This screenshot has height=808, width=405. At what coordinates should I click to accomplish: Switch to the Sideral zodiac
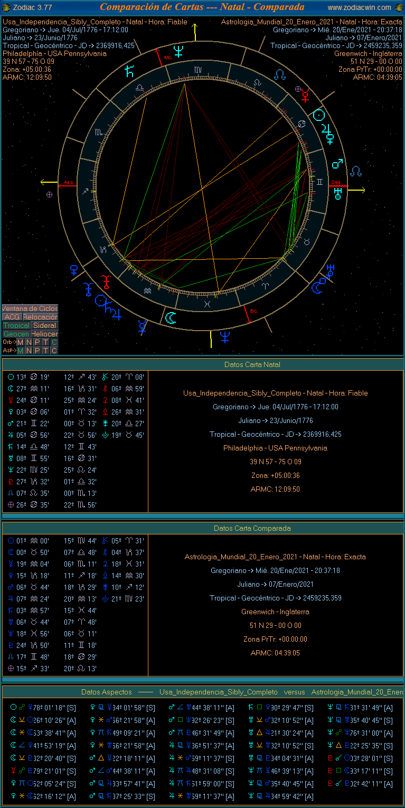[x=44, y=325]
